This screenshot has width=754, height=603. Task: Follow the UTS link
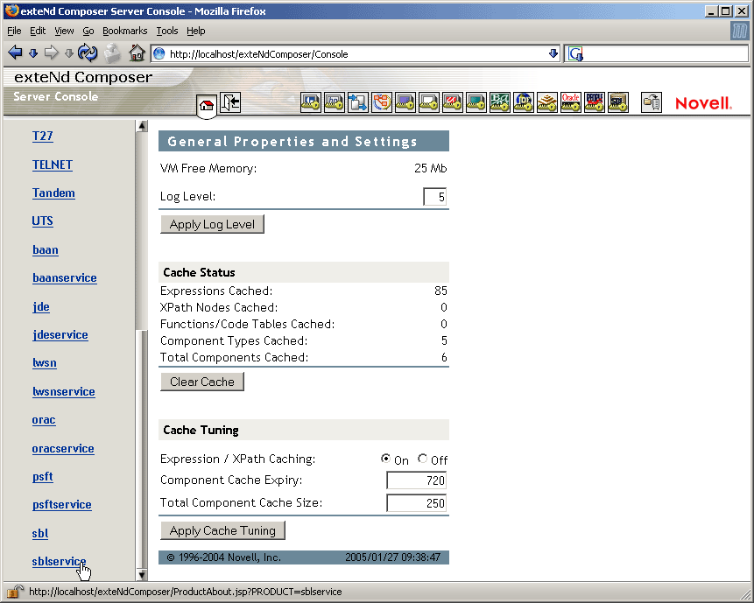coord(42,221)
